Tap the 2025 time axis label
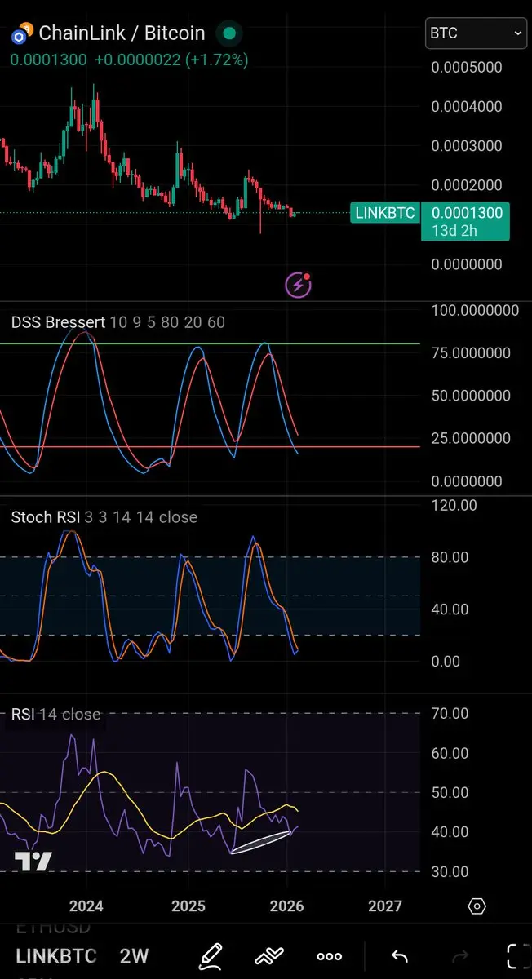The image size is (532, 979). (x=188, y=906)
